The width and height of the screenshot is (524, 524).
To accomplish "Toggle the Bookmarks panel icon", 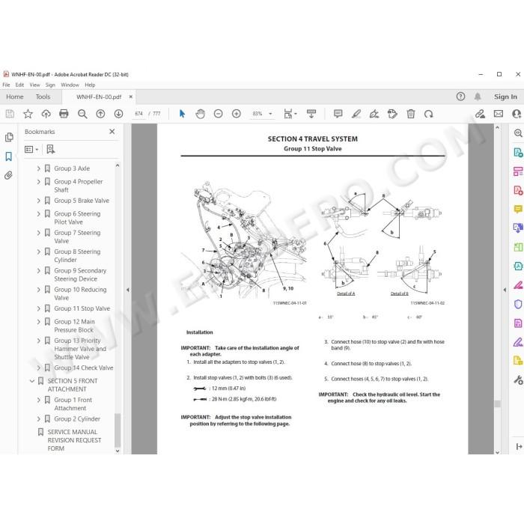I will pyautogui.click(x=9, y=156).
